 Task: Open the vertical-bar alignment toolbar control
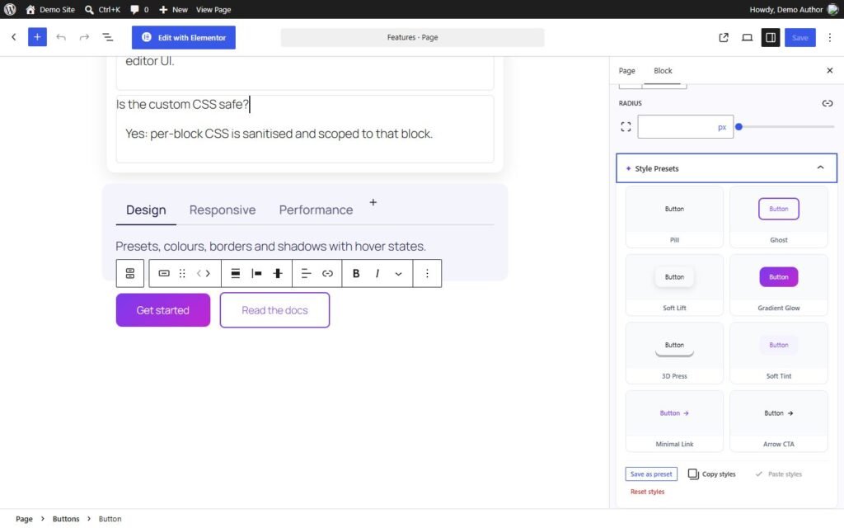(278, 273)
